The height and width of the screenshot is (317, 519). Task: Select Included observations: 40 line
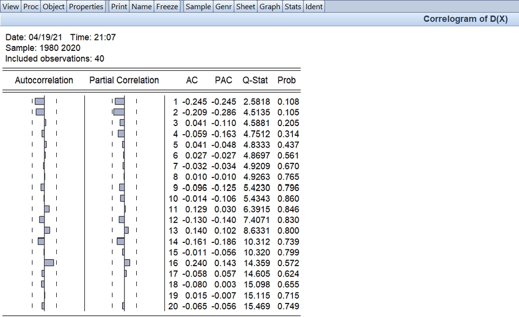tap(55, 58)
